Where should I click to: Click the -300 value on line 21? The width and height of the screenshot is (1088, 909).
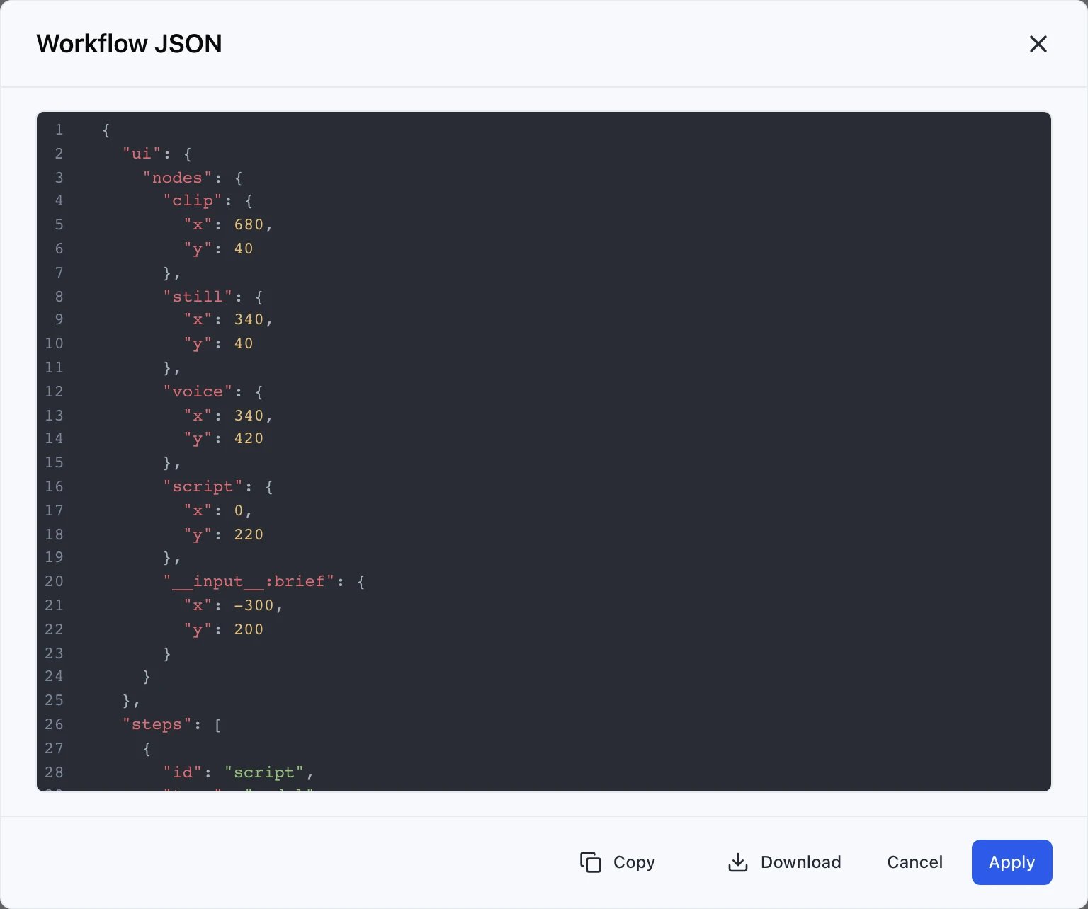tap(254, 605)
